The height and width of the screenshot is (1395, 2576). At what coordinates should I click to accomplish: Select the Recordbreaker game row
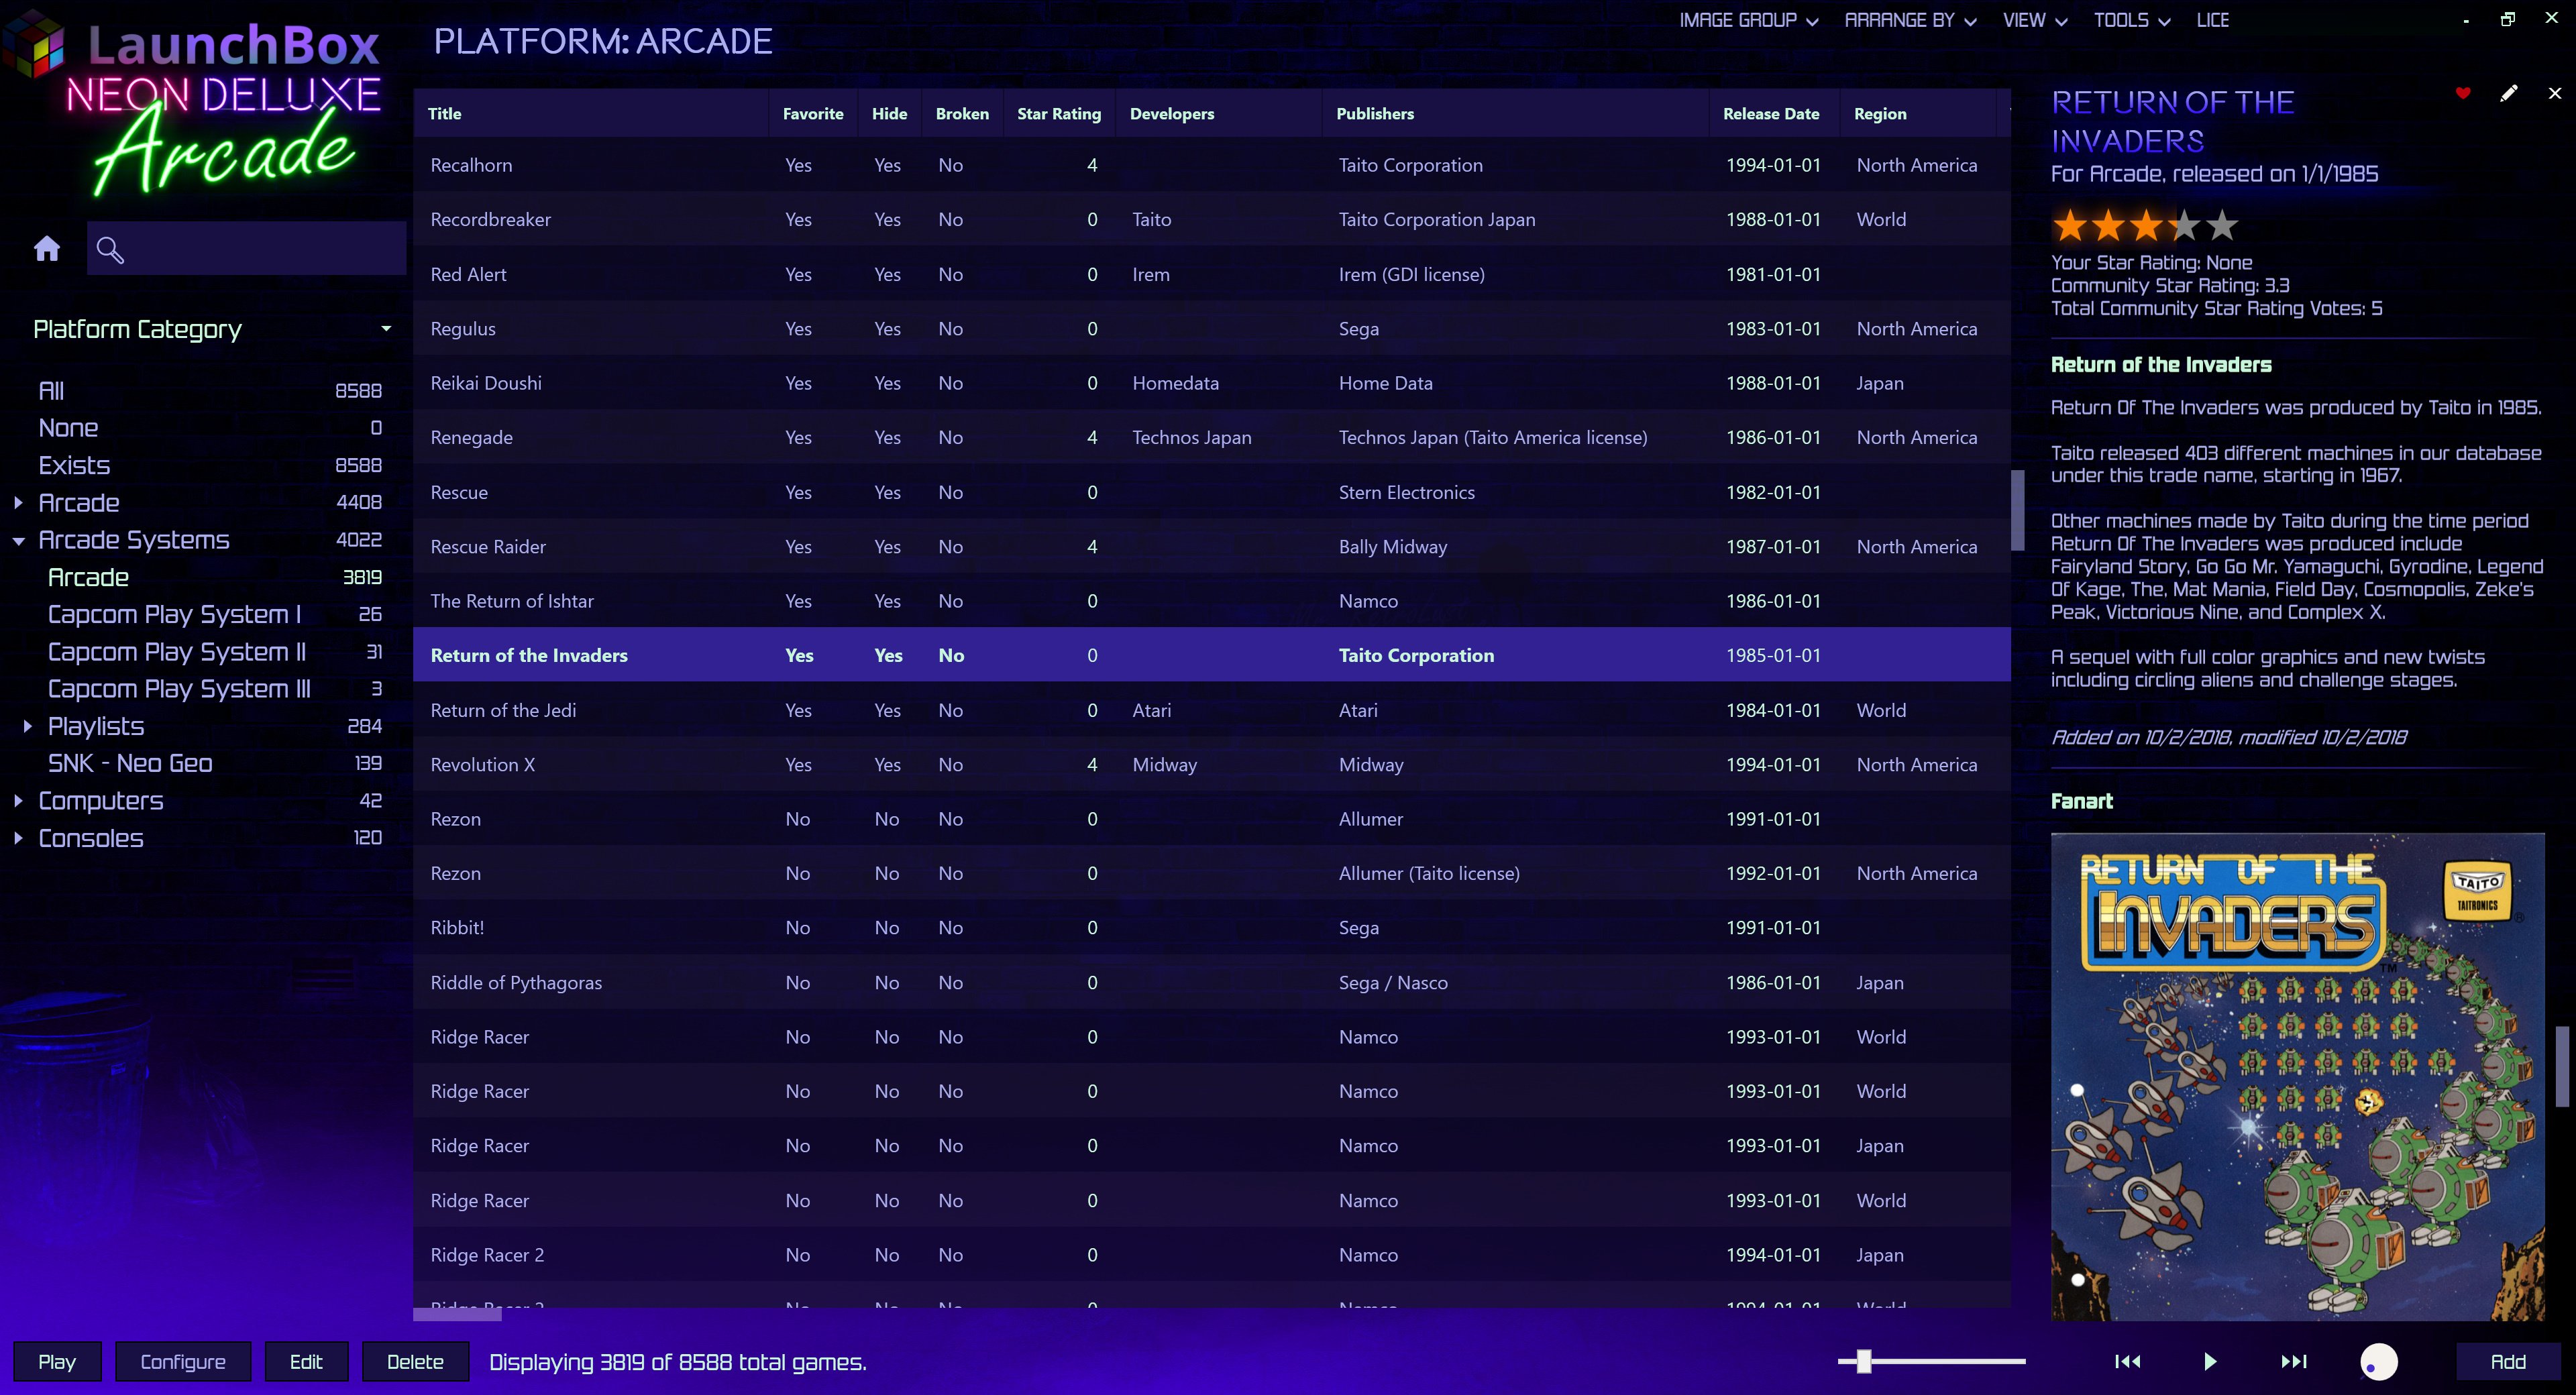point(1211,220)
